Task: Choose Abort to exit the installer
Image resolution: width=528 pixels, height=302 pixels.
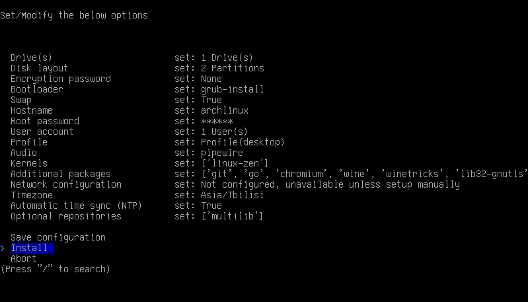Action: (x=24, y=258)
